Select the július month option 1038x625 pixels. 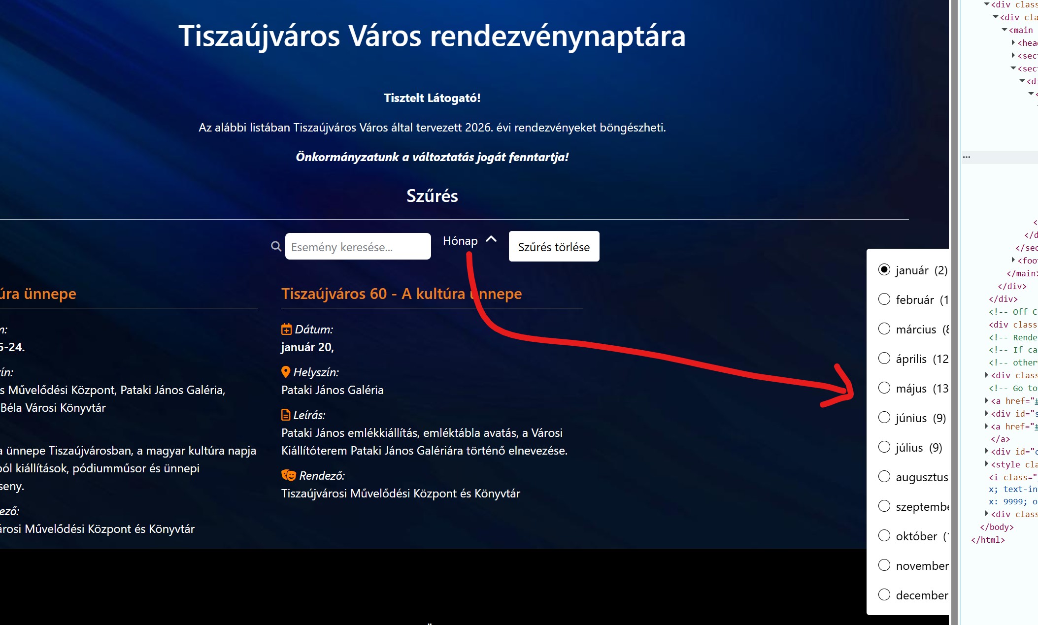point(884,447)
